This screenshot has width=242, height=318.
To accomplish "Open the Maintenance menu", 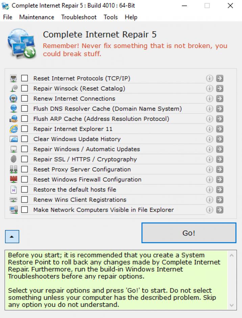I will coord(37,17).
